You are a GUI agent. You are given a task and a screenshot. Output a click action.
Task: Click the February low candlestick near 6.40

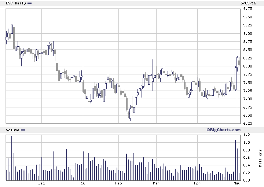pyautogui.click(x=130, y=114)
